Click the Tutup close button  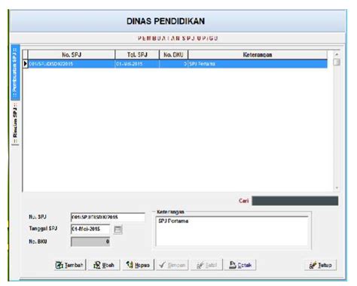click(320, 265)
